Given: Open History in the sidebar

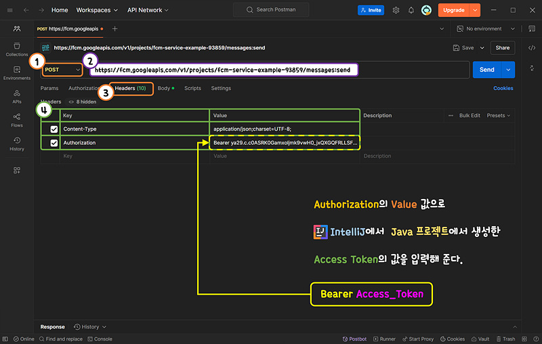Looking at the screenshot, I should click(16, 144).
